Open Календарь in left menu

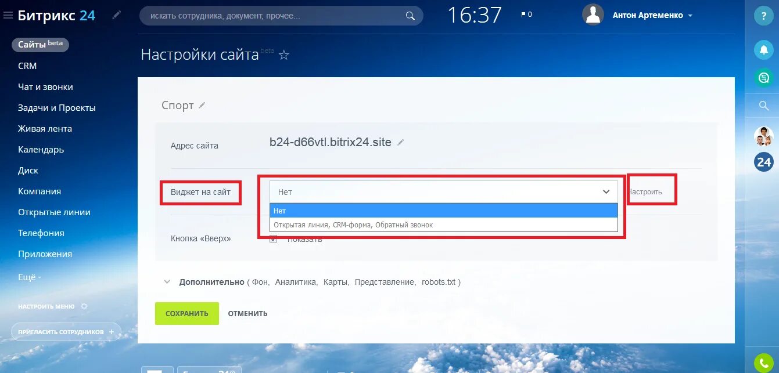pyautogui.click(x=41, y=150)
